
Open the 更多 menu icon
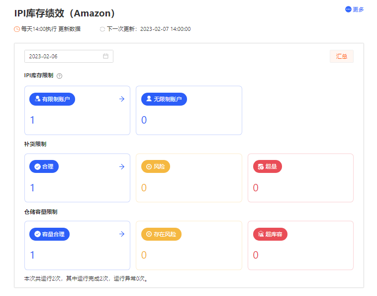(x=348, y=9)
